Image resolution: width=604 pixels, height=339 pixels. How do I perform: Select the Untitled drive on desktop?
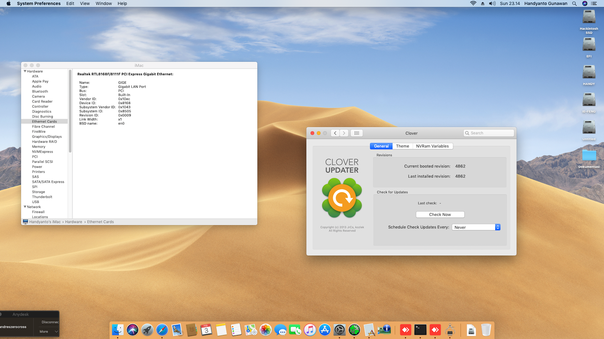point(589,130)
